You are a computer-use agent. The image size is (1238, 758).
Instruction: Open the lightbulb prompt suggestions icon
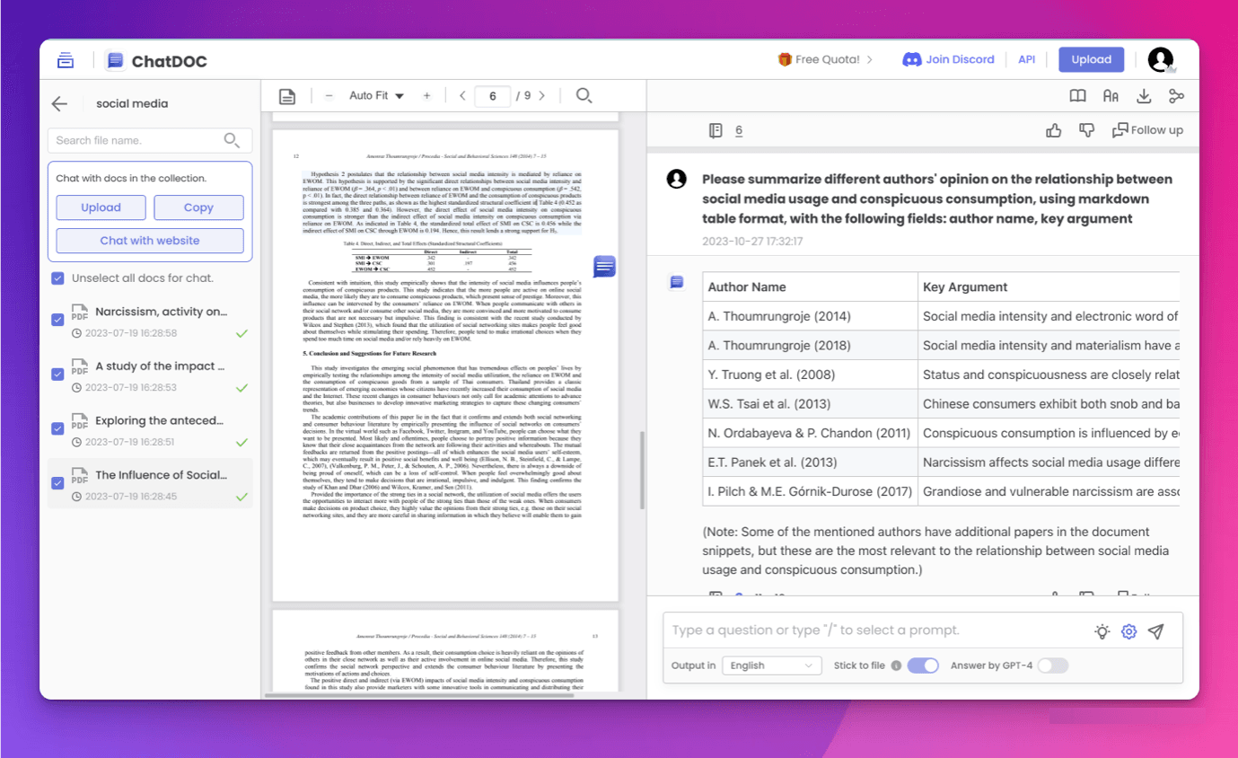click(x=1102, y=631)
